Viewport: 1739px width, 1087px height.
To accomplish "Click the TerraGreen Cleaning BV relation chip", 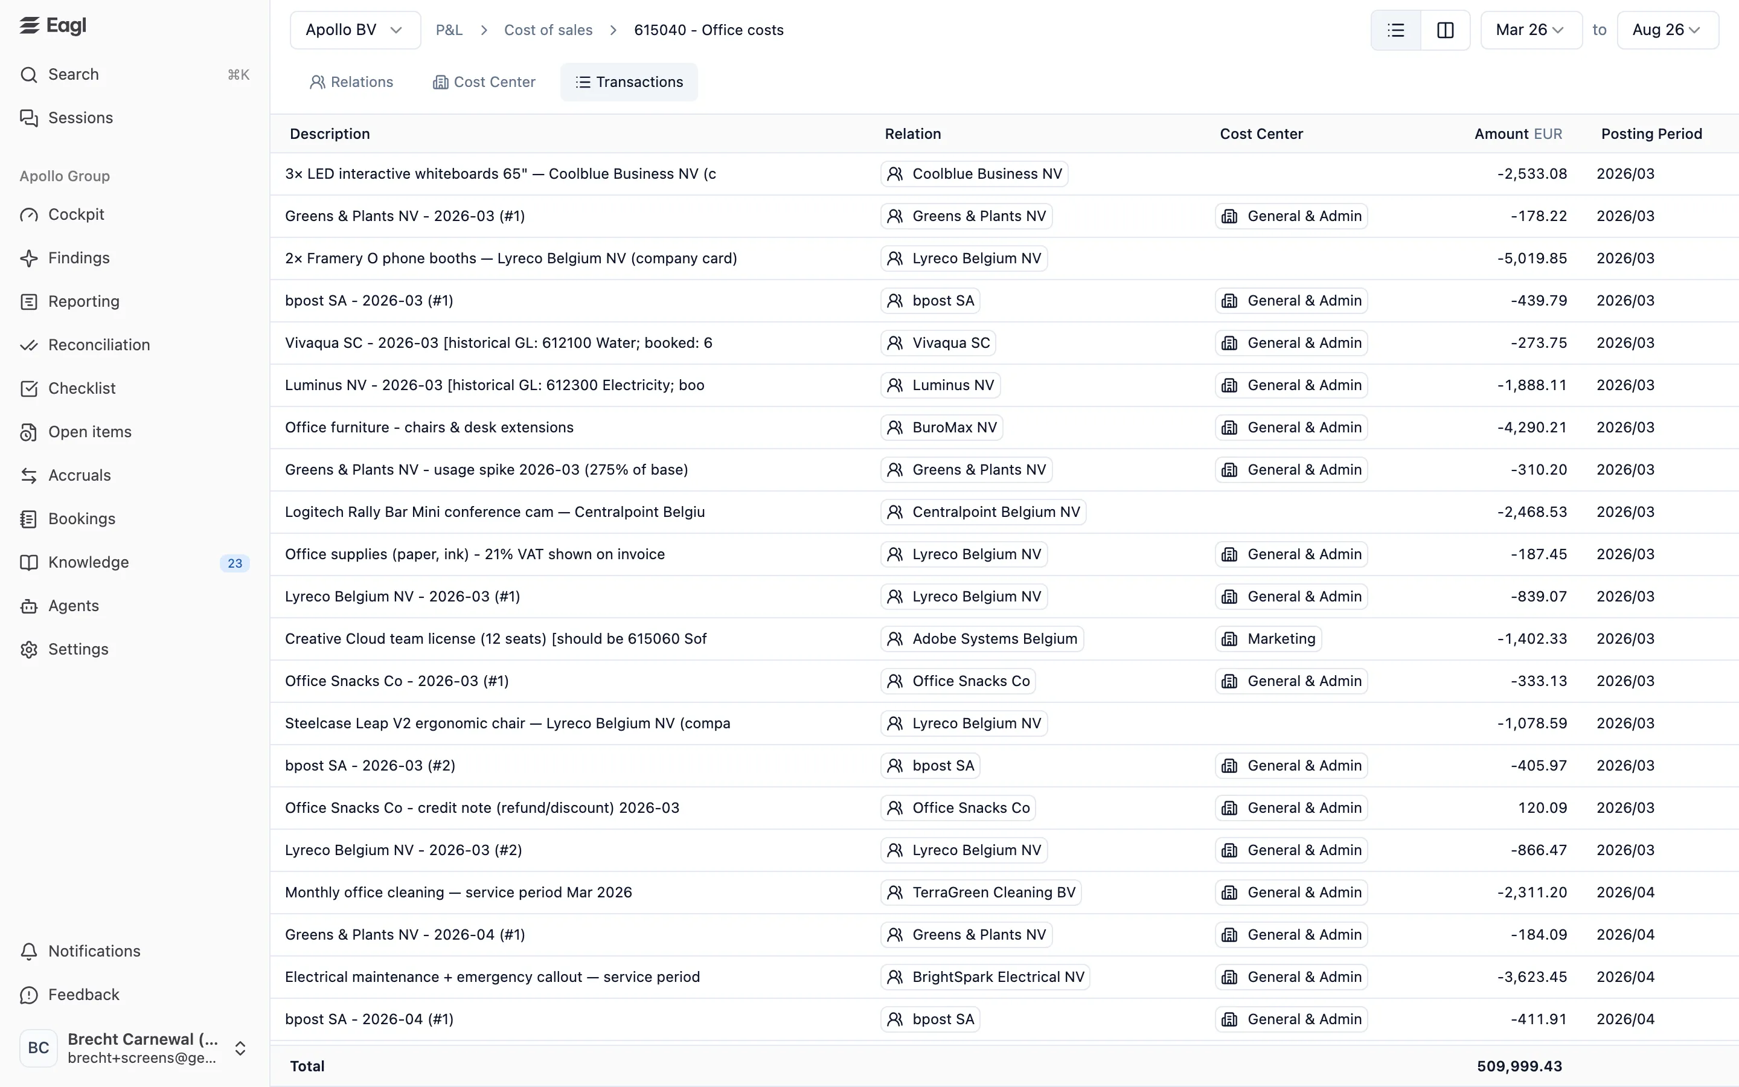I will click(x=981, y=893).
